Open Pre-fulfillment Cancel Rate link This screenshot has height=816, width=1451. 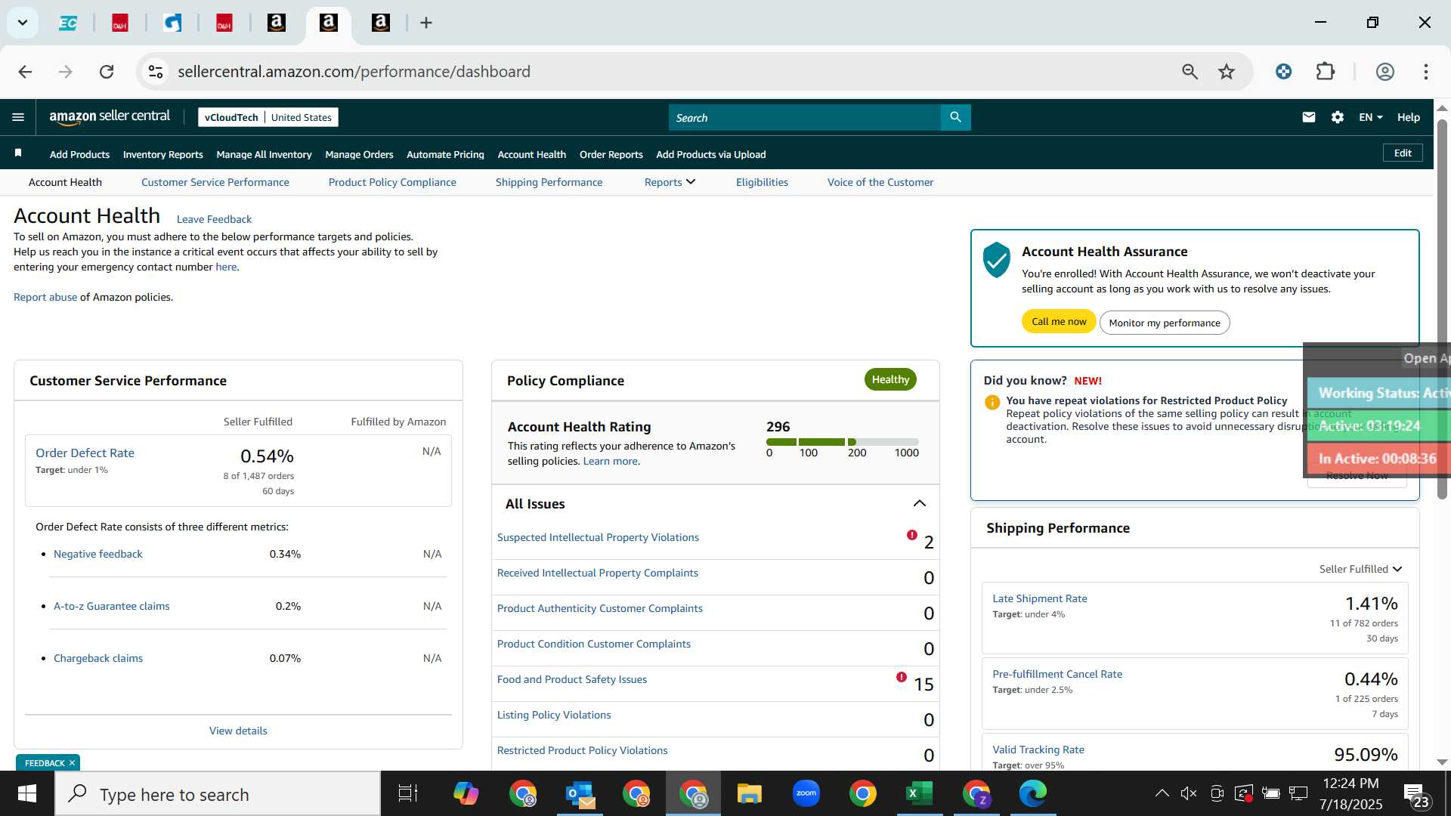(x=1057, y=674)
